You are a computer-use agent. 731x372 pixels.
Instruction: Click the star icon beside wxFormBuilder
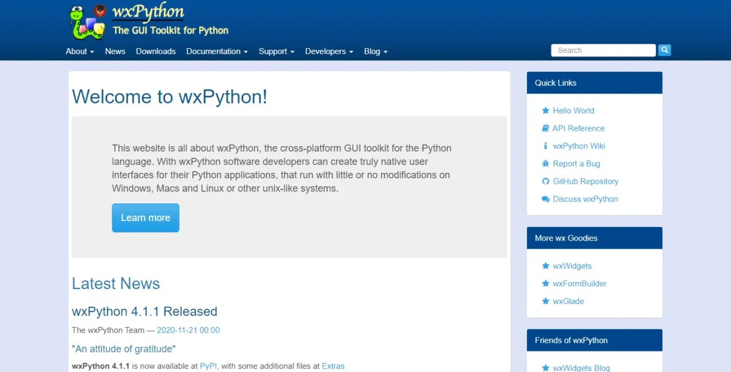(546, 284)
